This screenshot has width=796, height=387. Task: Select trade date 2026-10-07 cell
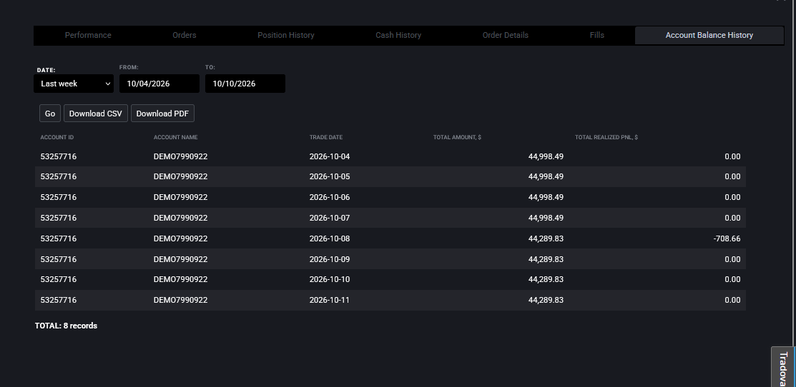point(330,218)
